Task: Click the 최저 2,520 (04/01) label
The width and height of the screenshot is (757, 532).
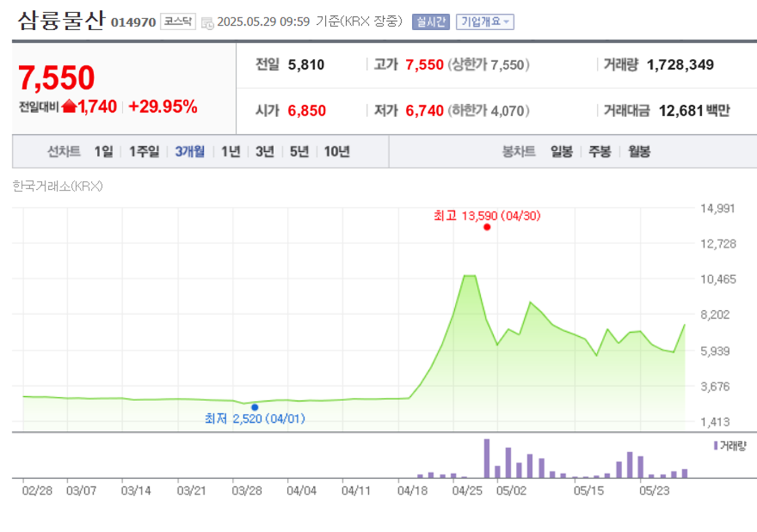Action: click(254, 419)
